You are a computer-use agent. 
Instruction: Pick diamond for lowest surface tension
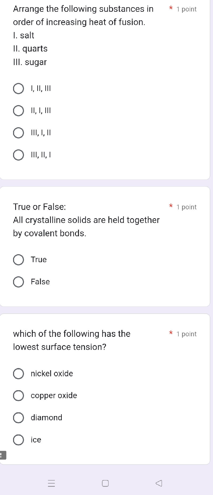tap(18, 418)
